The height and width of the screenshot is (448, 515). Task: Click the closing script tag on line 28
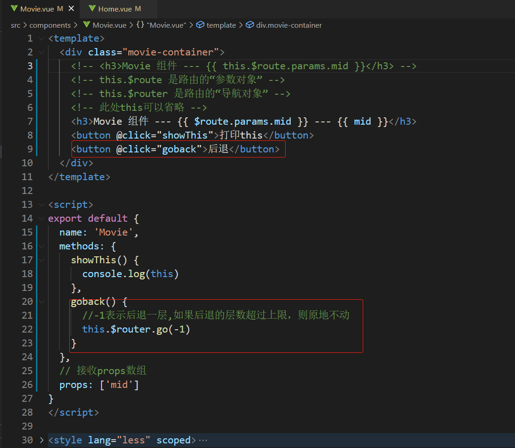click(73, 412)
